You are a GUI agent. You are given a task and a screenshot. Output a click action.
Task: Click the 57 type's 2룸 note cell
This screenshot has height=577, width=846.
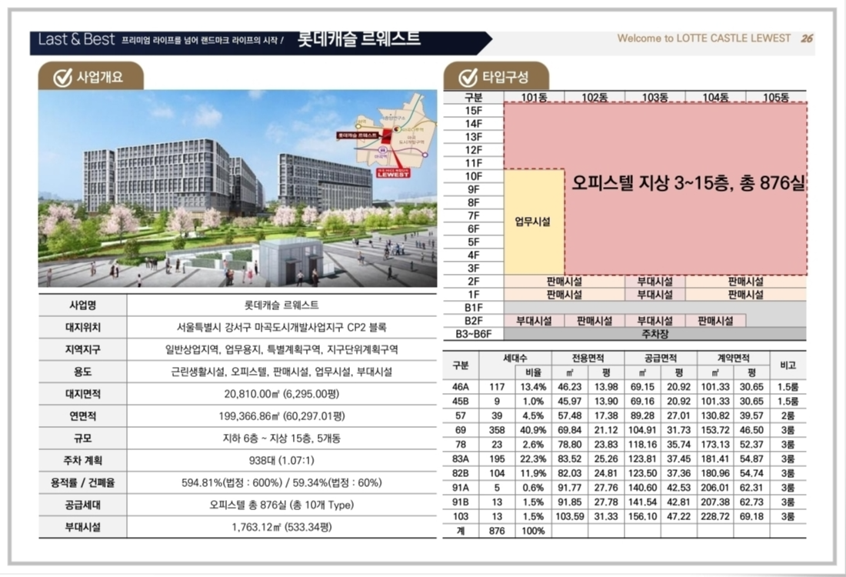click(x=788, y=415)
